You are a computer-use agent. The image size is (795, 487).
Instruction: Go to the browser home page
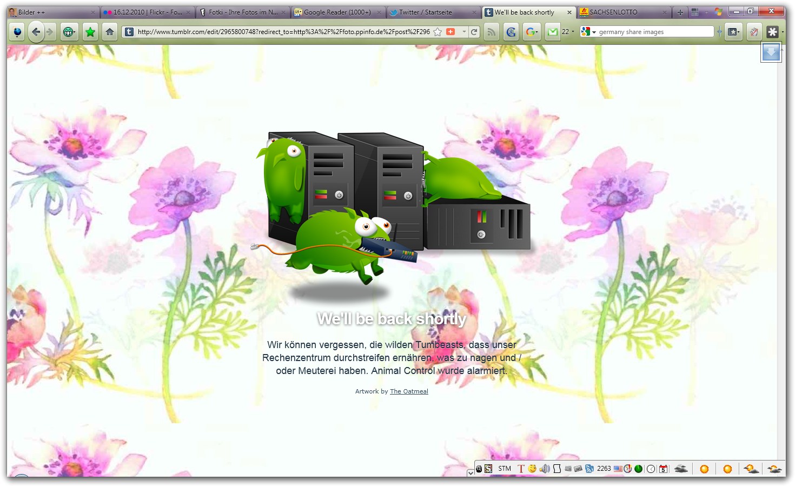pos(110,32)
